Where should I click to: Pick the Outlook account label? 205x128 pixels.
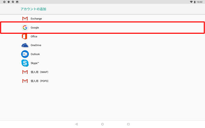[35, 54]
